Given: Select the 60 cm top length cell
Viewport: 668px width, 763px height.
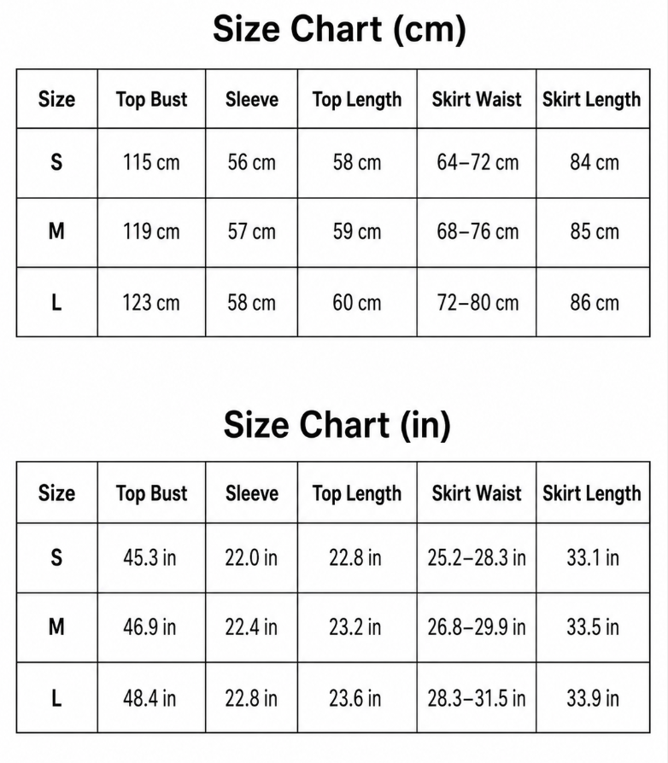Looking at the screenshot, I should click(x=357, y=302).
